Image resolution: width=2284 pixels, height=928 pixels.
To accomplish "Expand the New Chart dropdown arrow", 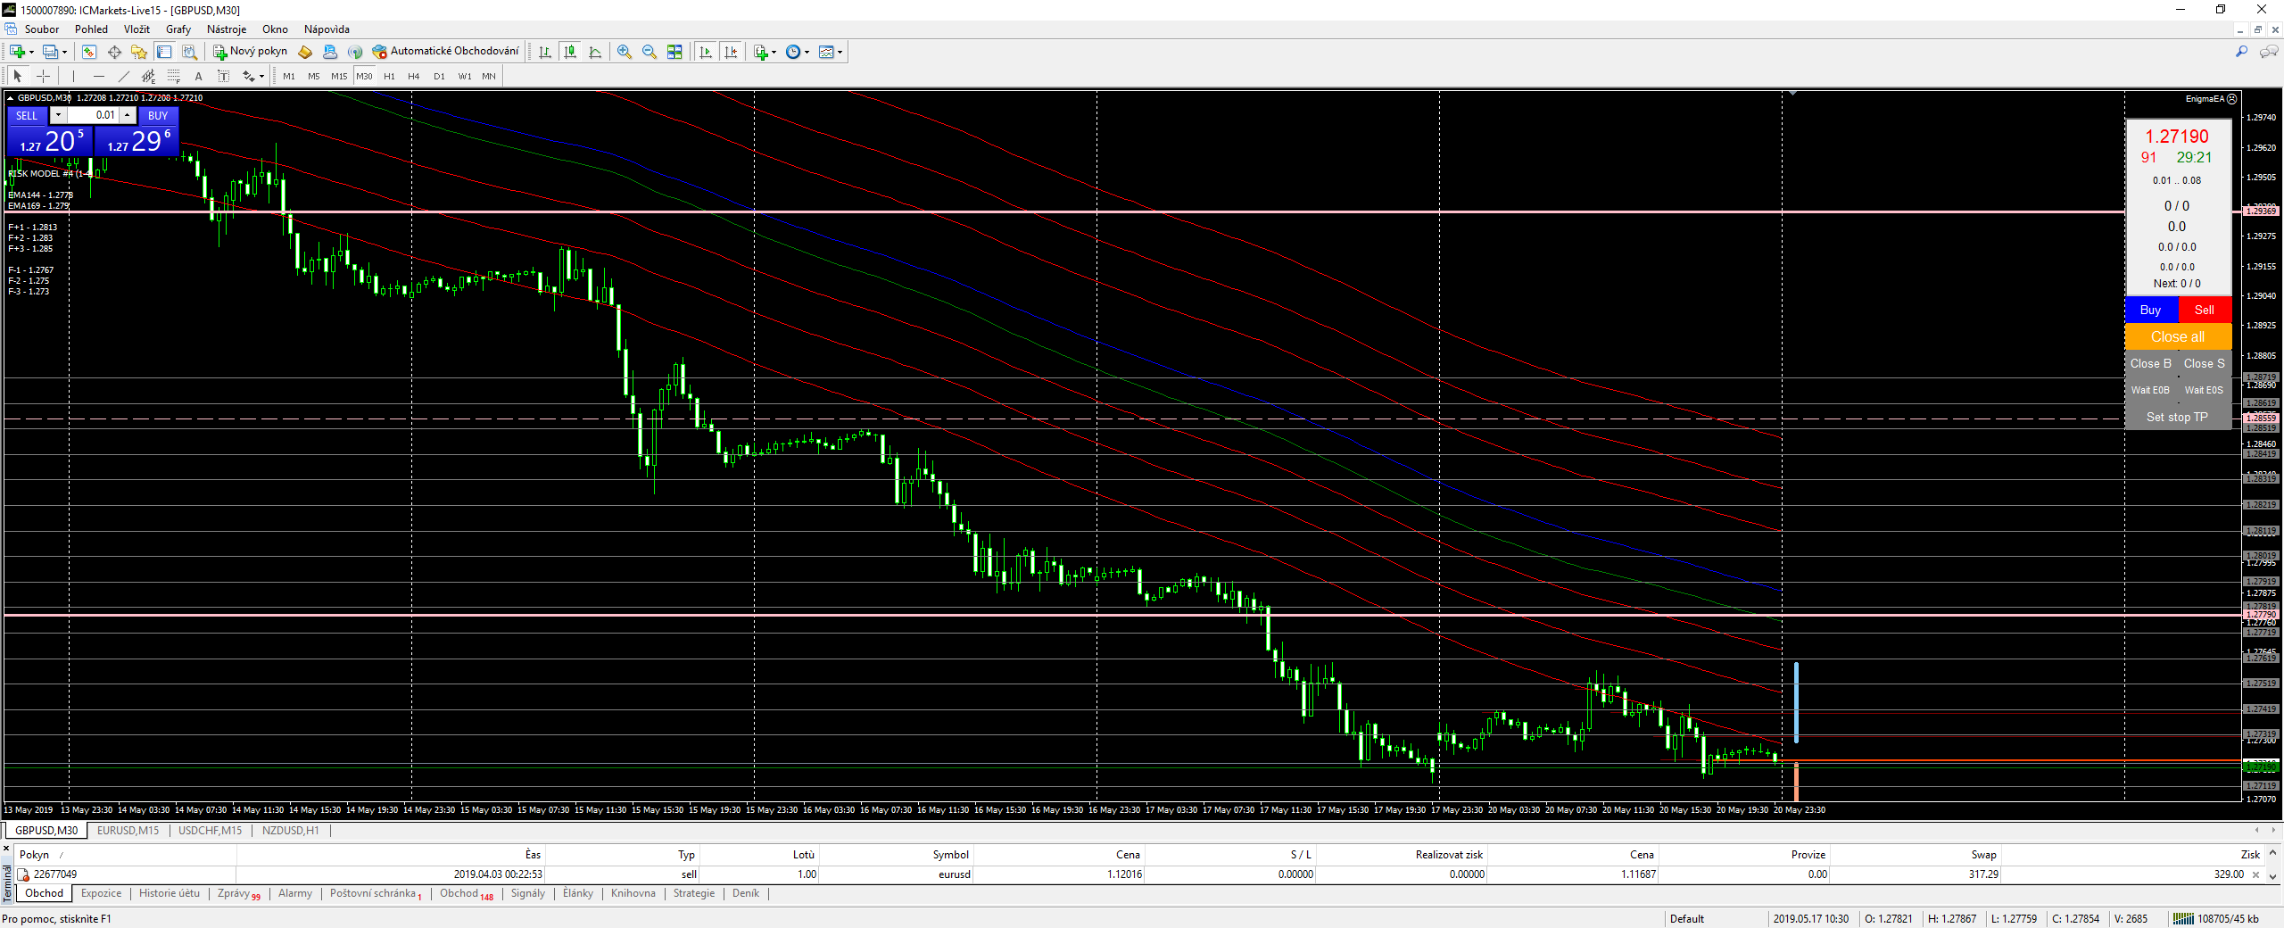I will [x=31, y=53].
